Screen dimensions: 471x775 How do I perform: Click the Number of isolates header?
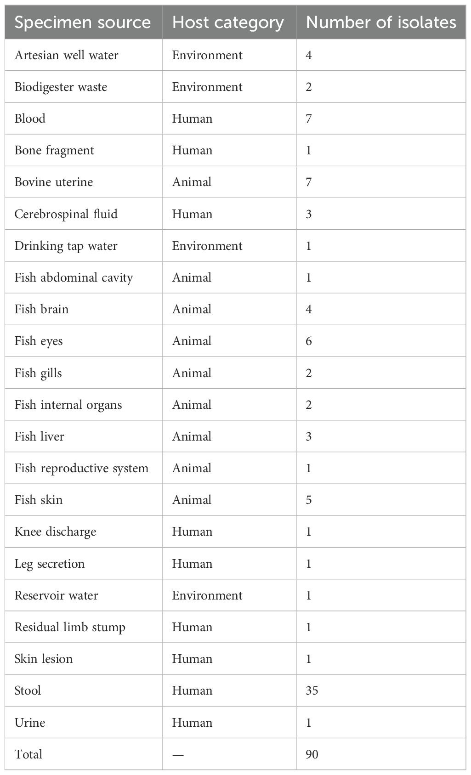[381, 23]
